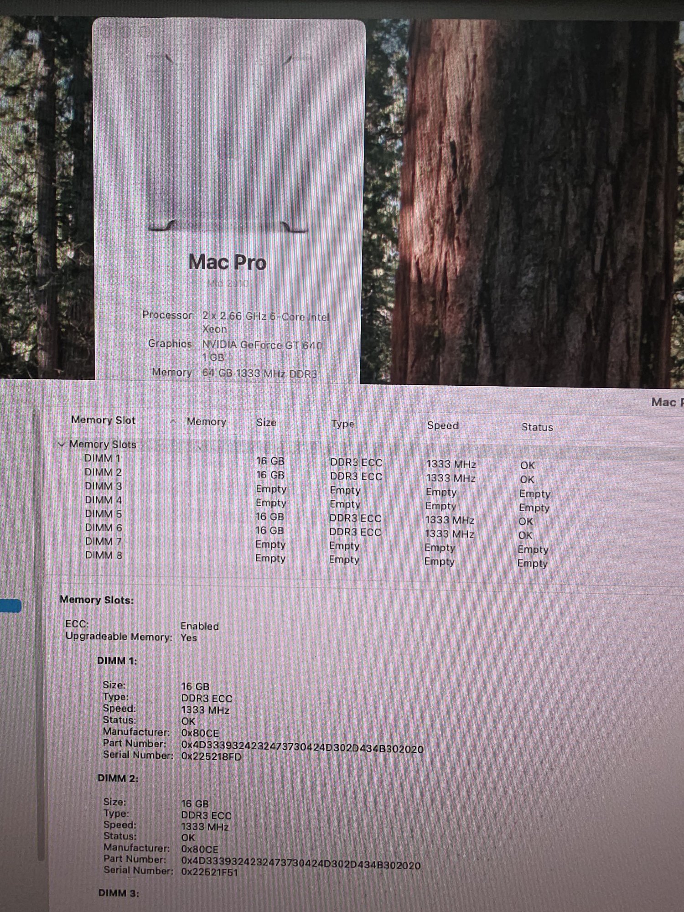Click DIMM 1 serial number 0x225218FD
The width and height of the screenshot is (684, 912).
click(211, 757)
